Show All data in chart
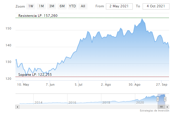This screenshot has width=172, height=114. (x=83, y=6)
